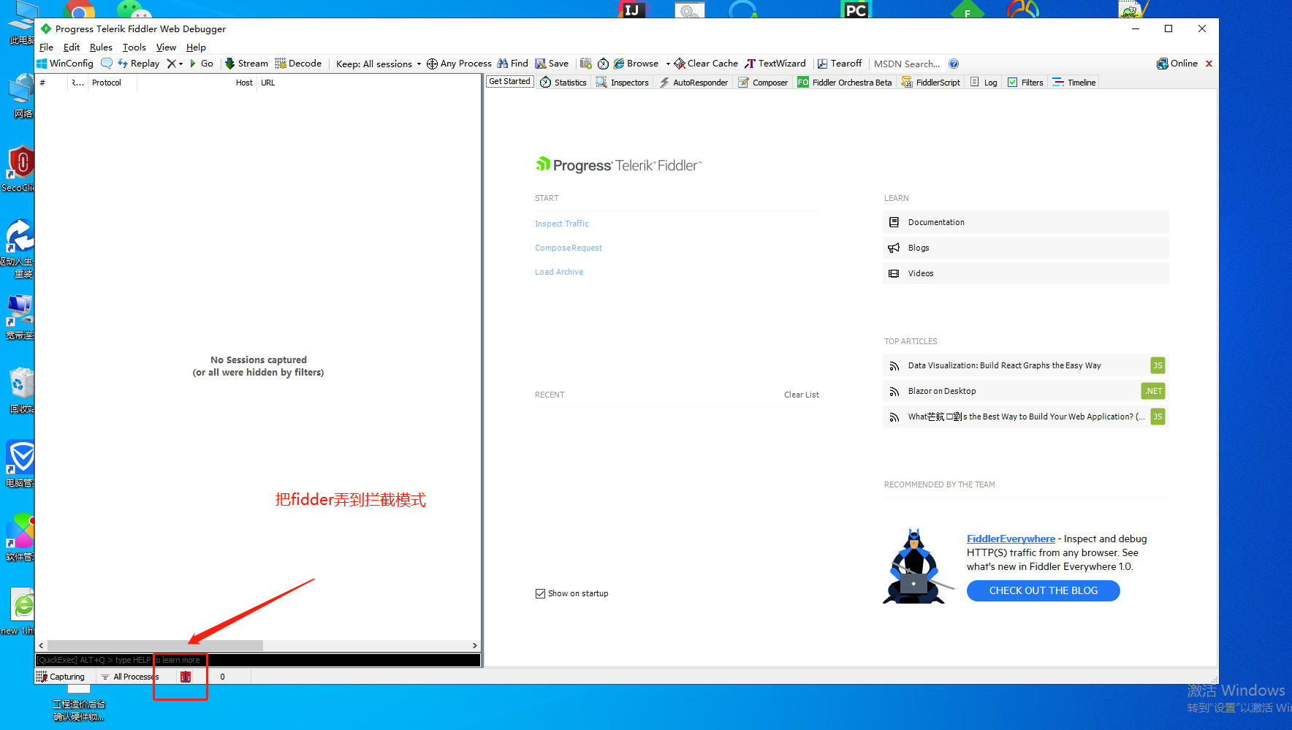The height and width of the screenshot is (730, 1292).
Task: Click the Load Archive link
Action: [559, 272]
